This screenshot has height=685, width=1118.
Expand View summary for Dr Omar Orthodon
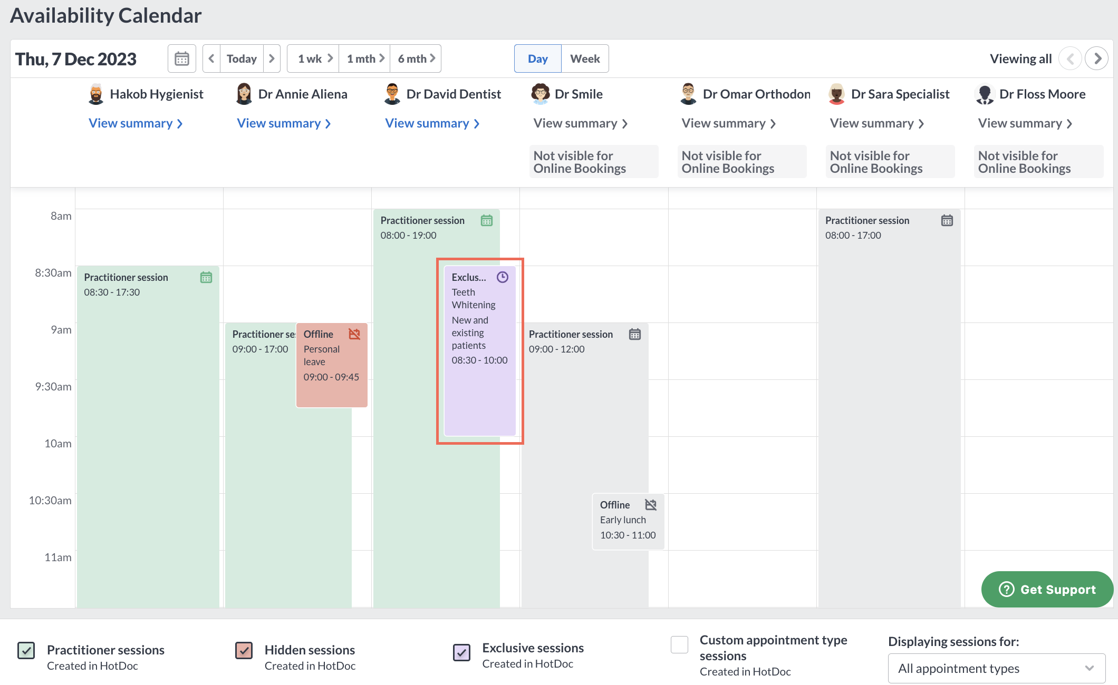[728, 123]
